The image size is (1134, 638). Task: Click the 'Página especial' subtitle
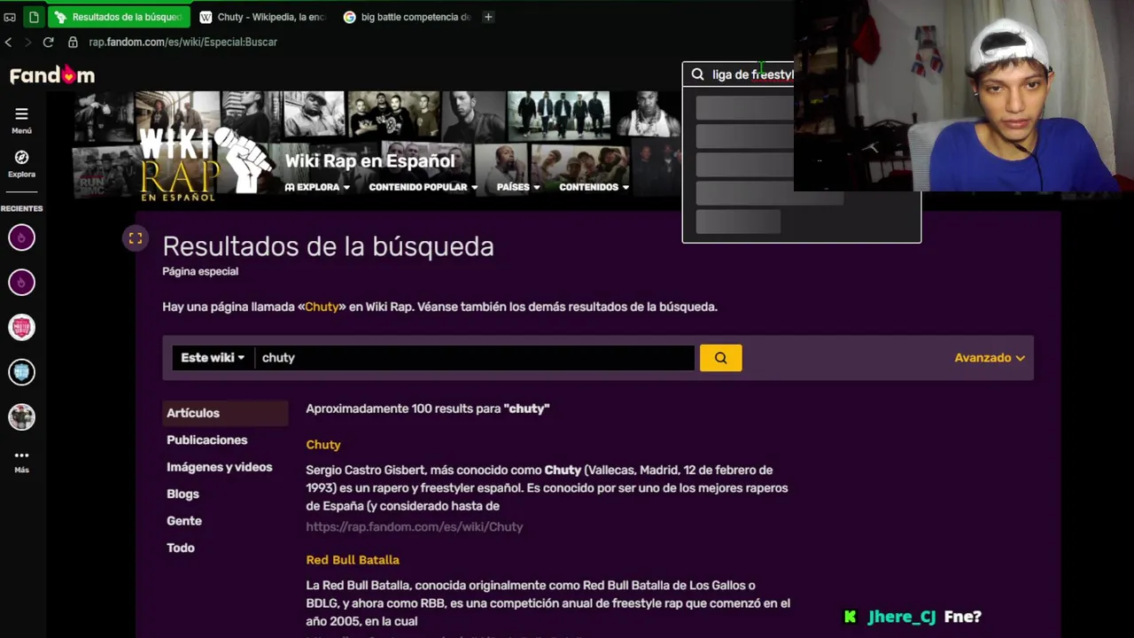point(200,271)
